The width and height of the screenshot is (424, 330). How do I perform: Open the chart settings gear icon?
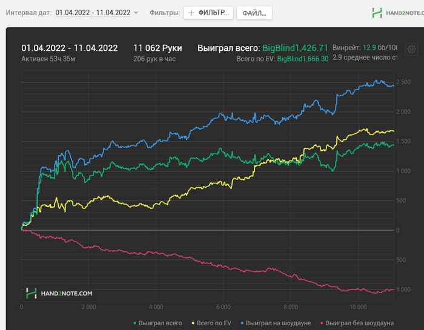point(411,50)
